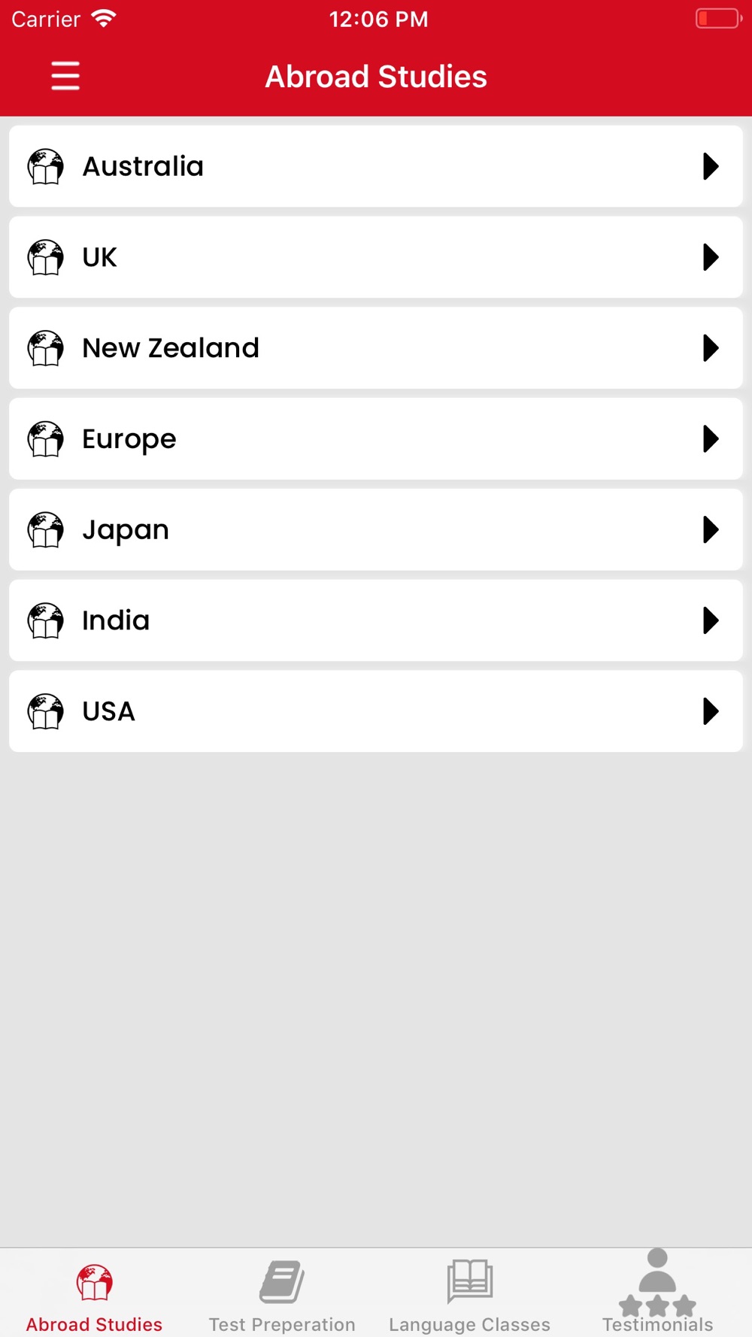The image size is (752, 1337).
Task: Click the globe-book icon beside UK
Action: pos(46,257)
